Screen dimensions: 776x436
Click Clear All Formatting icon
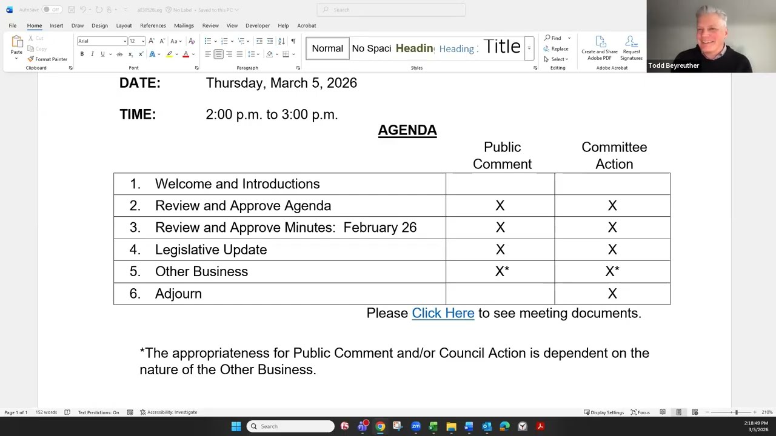(192, 41)
